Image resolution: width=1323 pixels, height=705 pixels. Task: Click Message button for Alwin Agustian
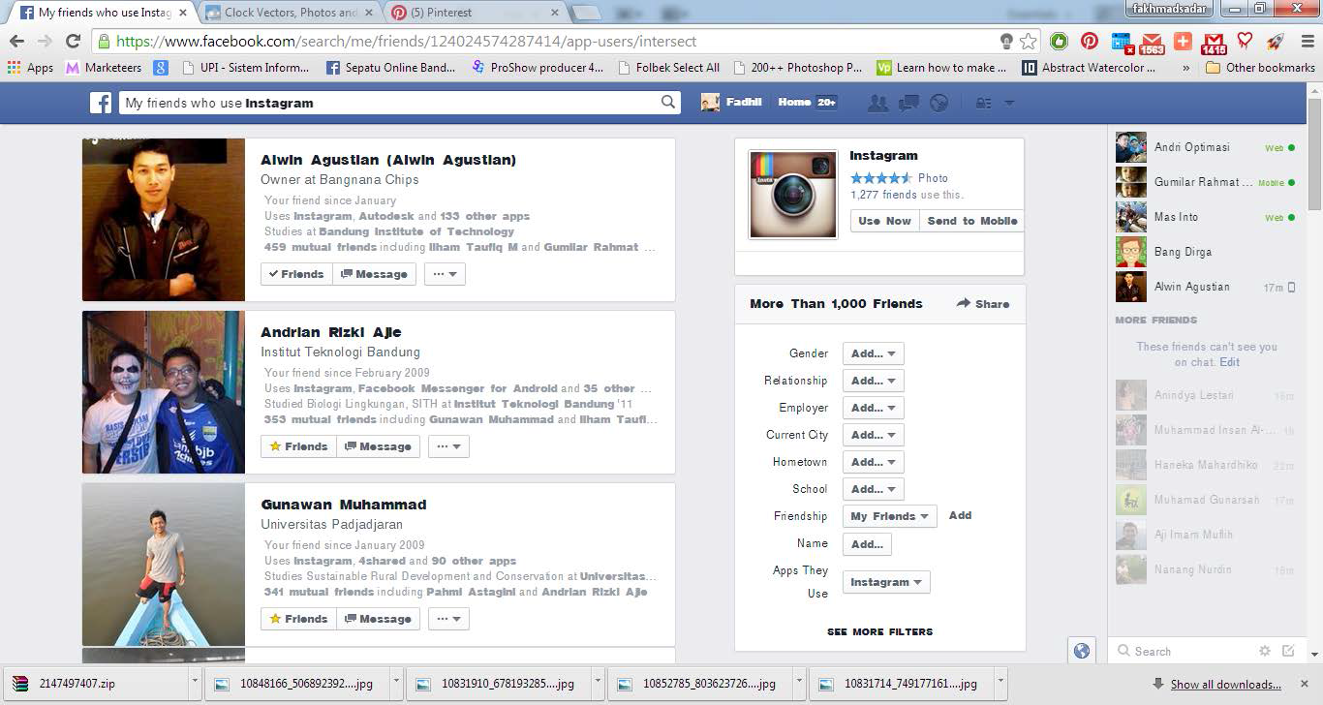[x=374, y=274]
